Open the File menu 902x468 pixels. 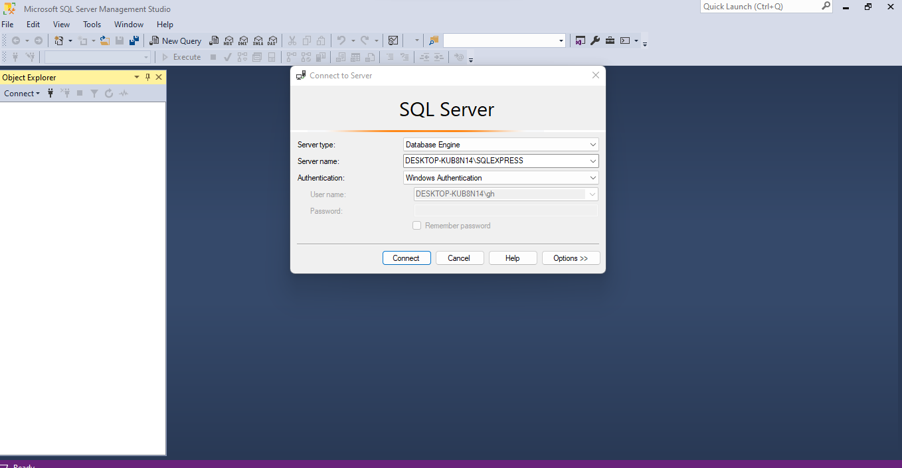click(7, 25)
